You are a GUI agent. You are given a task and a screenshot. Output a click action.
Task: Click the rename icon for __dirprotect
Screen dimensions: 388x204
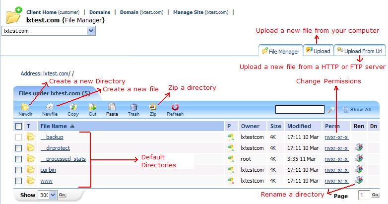coord(359,147)
